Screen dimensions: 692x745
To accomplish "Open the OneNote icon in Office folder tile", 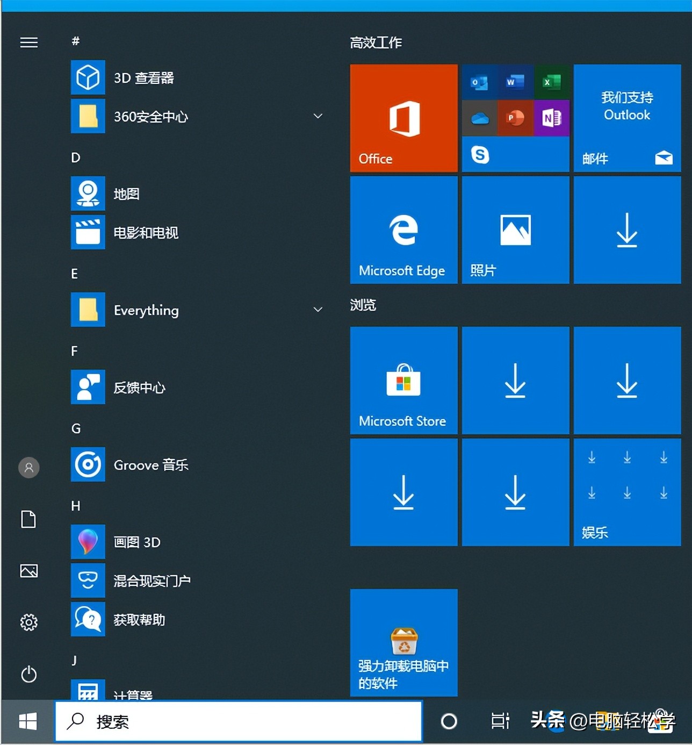I will tap(551, 118).
